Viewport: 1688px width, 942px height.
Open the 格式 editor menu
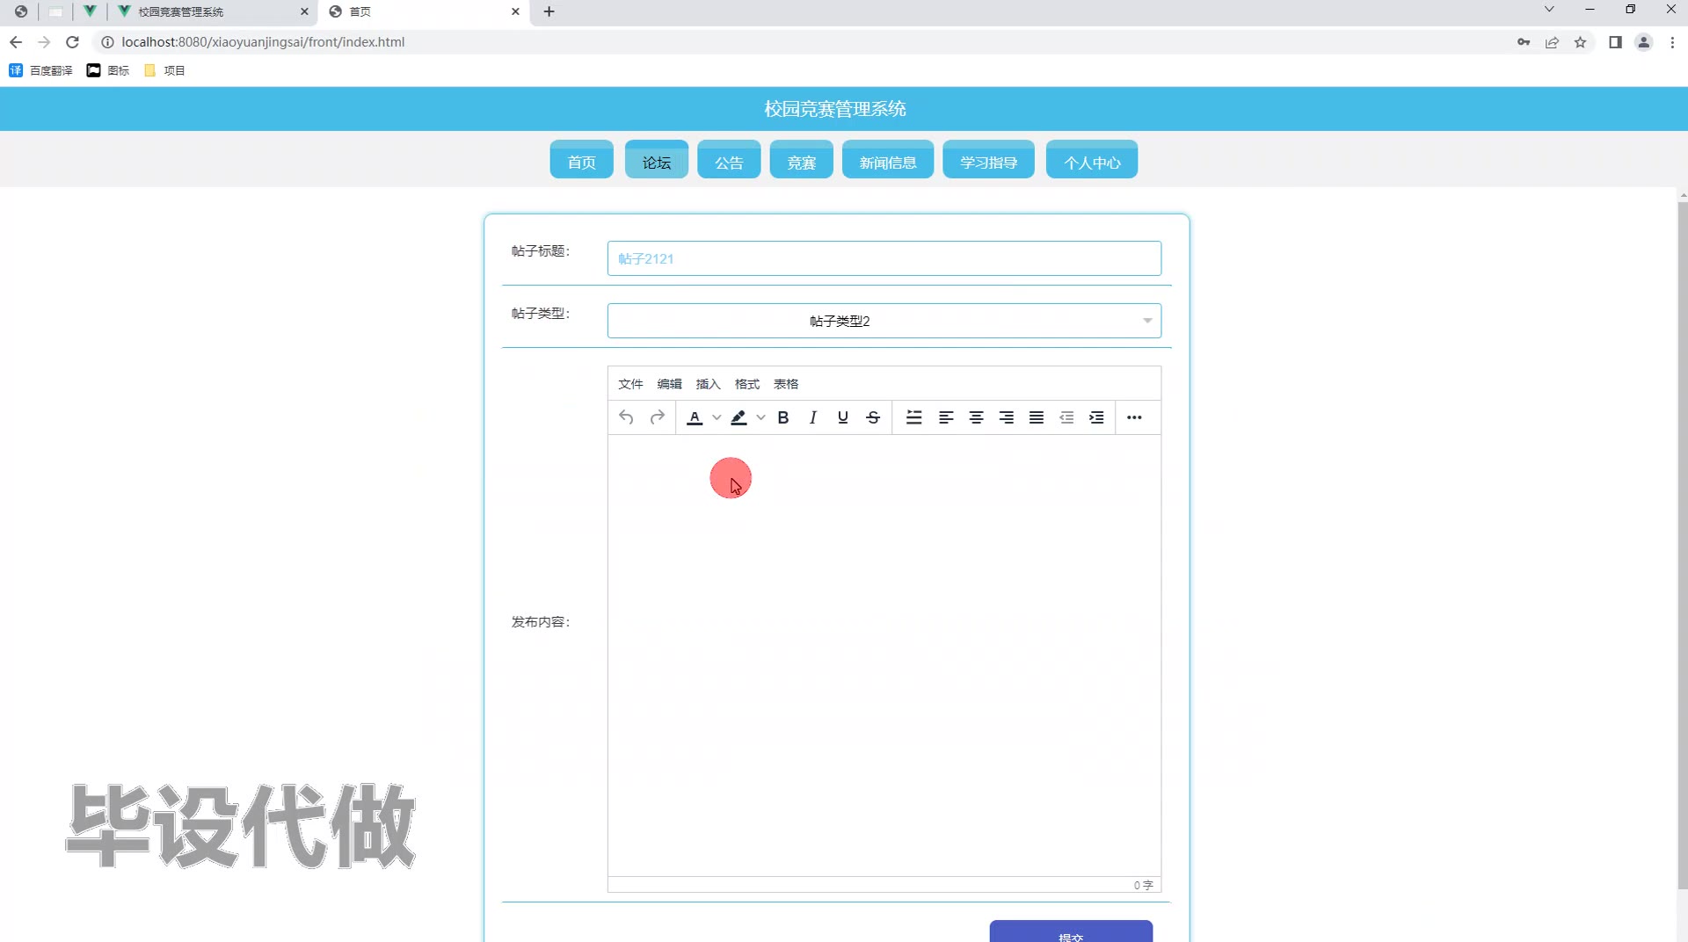747,384
